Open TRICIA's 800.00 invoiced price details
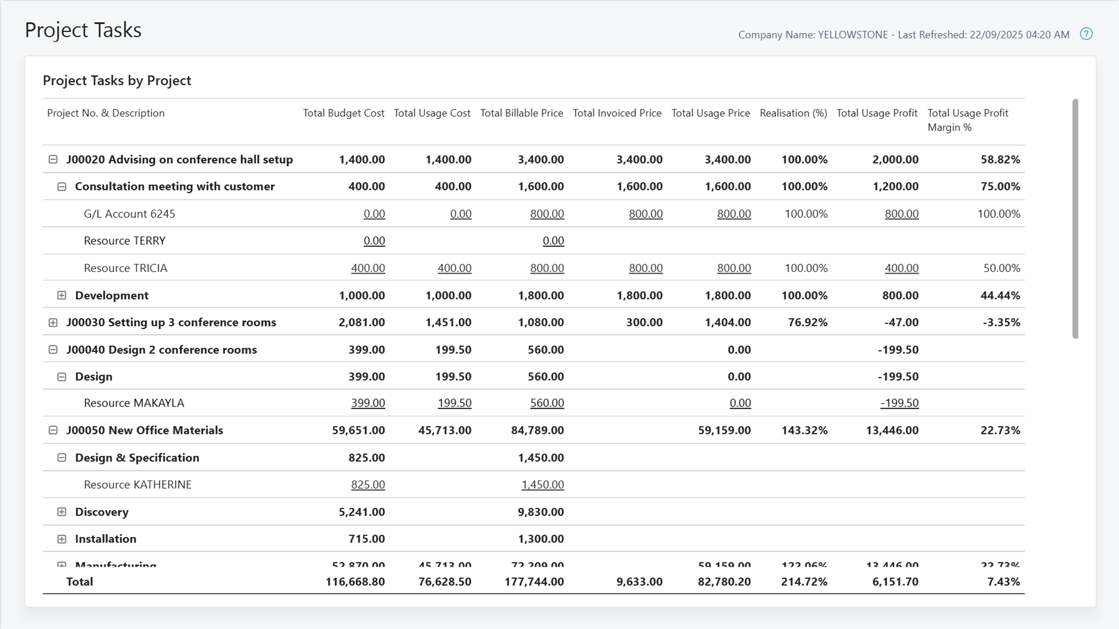The height and width of the screenshot is (629, 1119). coord(645,268)
